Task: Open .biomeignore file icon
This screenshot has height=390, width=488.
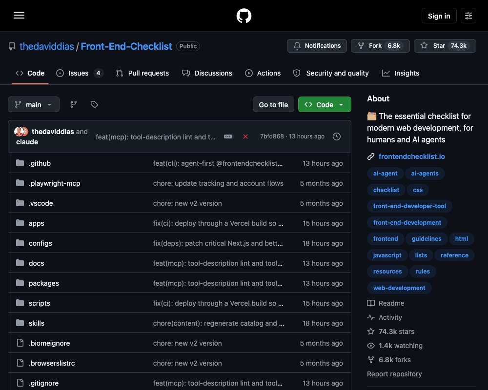Action: click(x=20, y=343)
